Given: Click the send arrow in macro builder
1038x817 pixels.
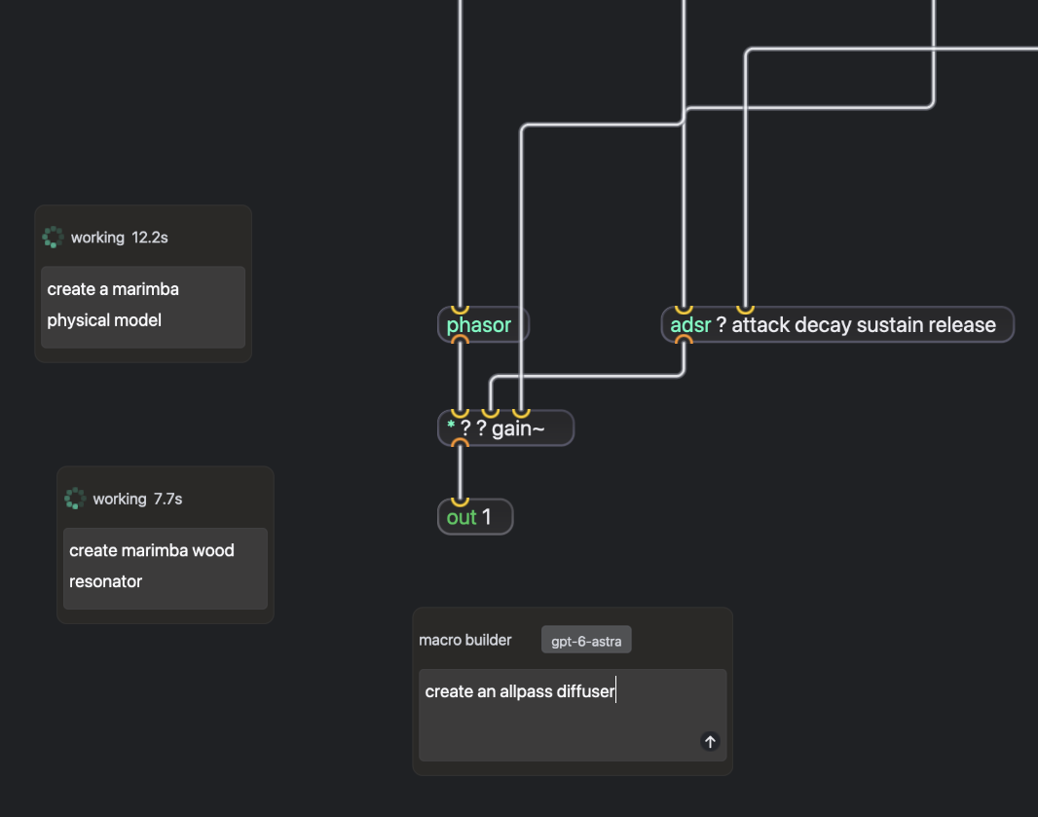Looking at the screenshot, I should 710,741.
